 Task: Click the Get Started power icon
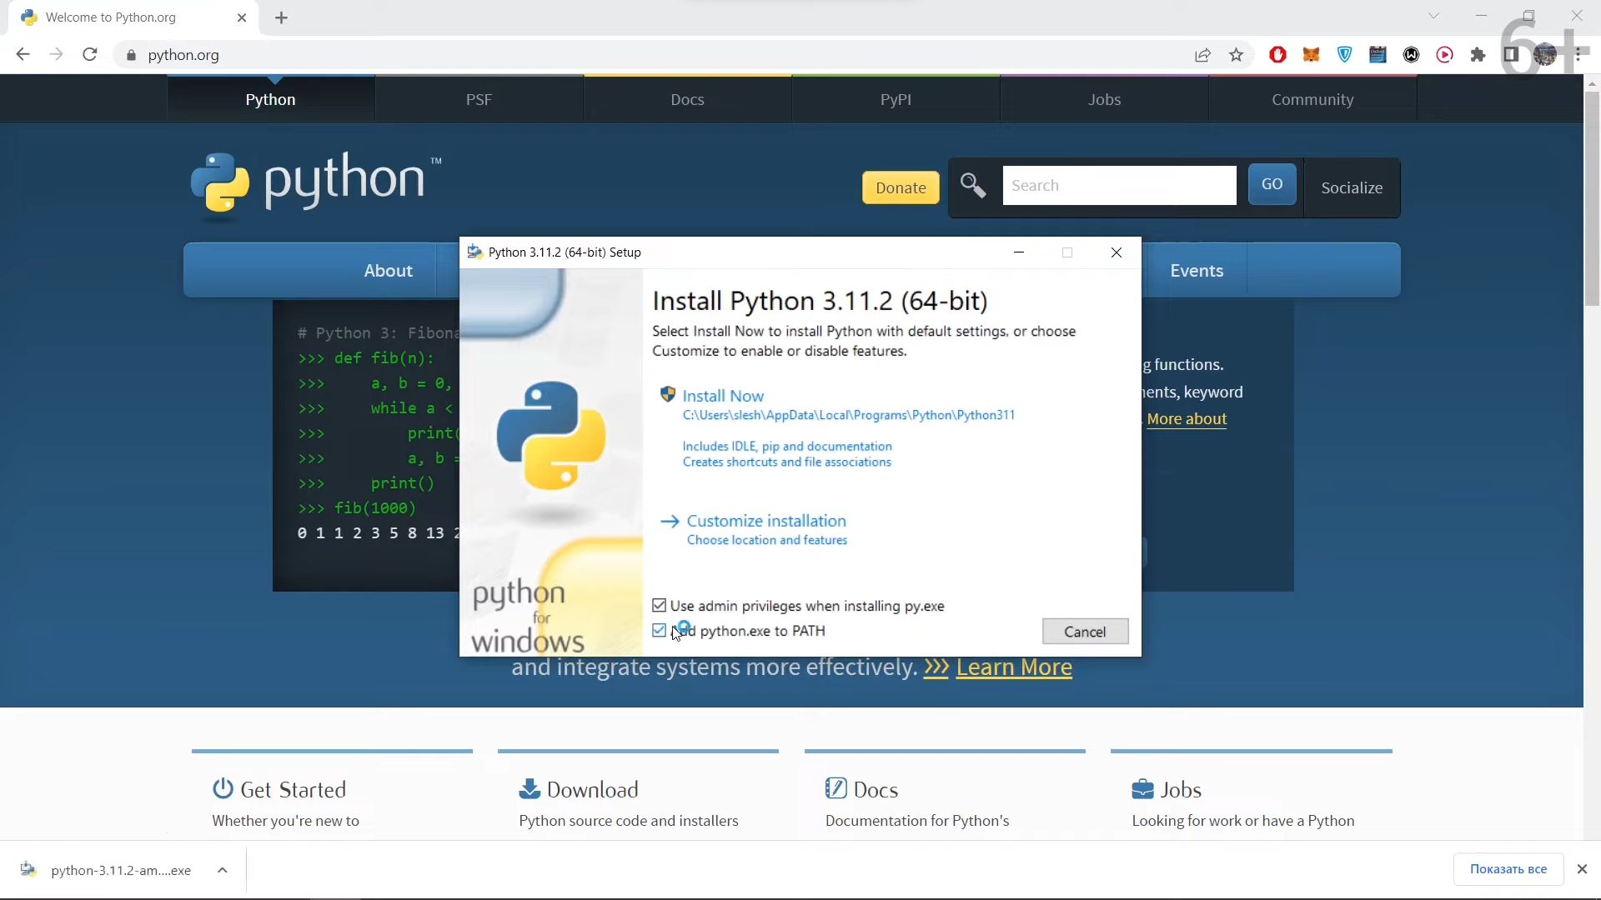pos(223,788)
